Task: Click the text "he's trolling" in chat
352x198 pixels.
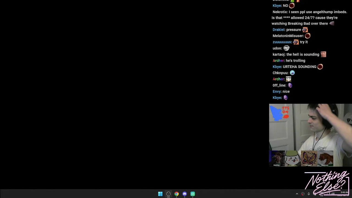Action: pyautogui.click(x=295, y=61)
